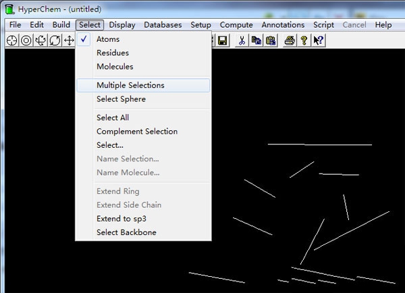Click the greyed-out Cancel menu item
Screen dimensions: 405x293
click(x=354, y=25)
